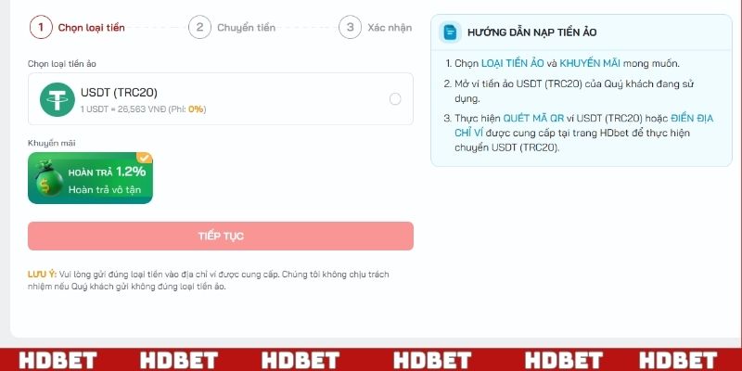The height and width of the screenshot is (371, 742).
Task: Click the TIẾP TỤC button
Action: coord(221,237)
